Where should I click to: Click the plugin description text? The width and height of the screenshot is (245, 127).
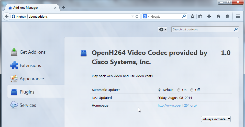tap(122, 76)
